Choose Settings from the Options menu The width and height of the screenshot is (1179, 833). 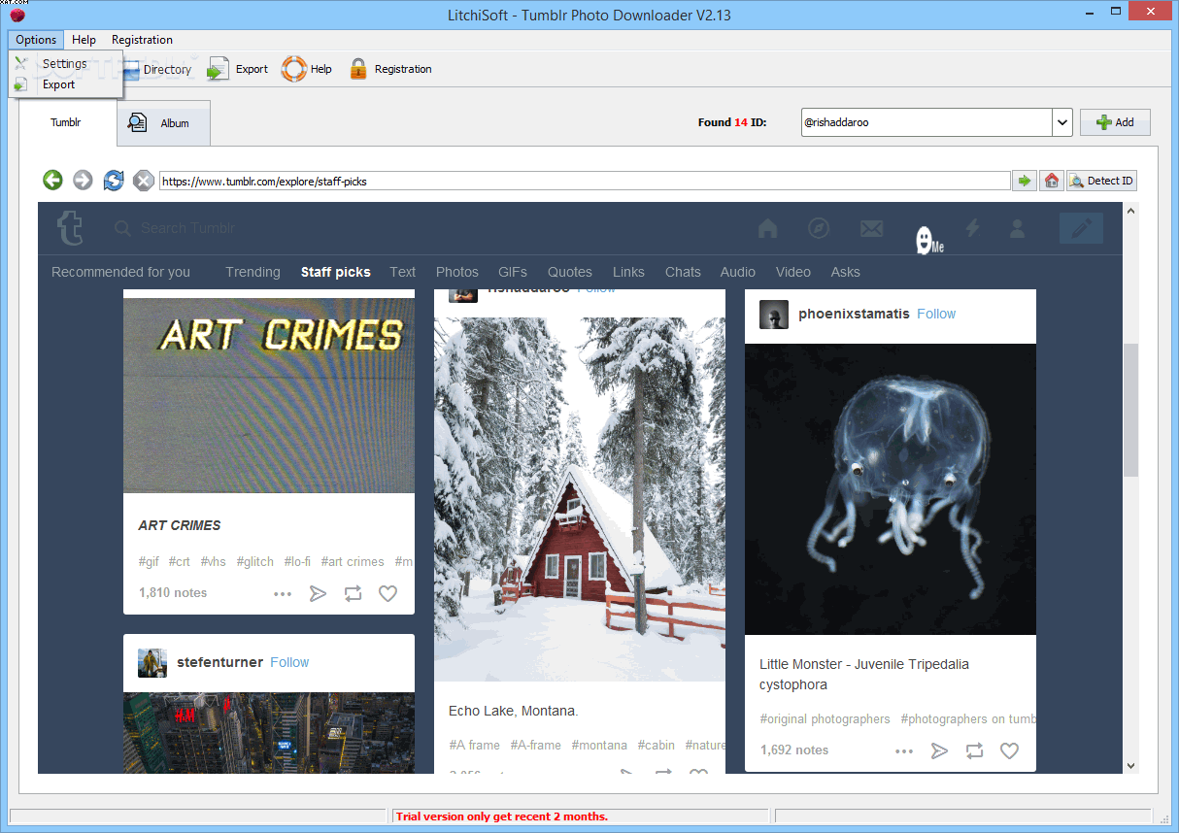(x=64, y=63)
